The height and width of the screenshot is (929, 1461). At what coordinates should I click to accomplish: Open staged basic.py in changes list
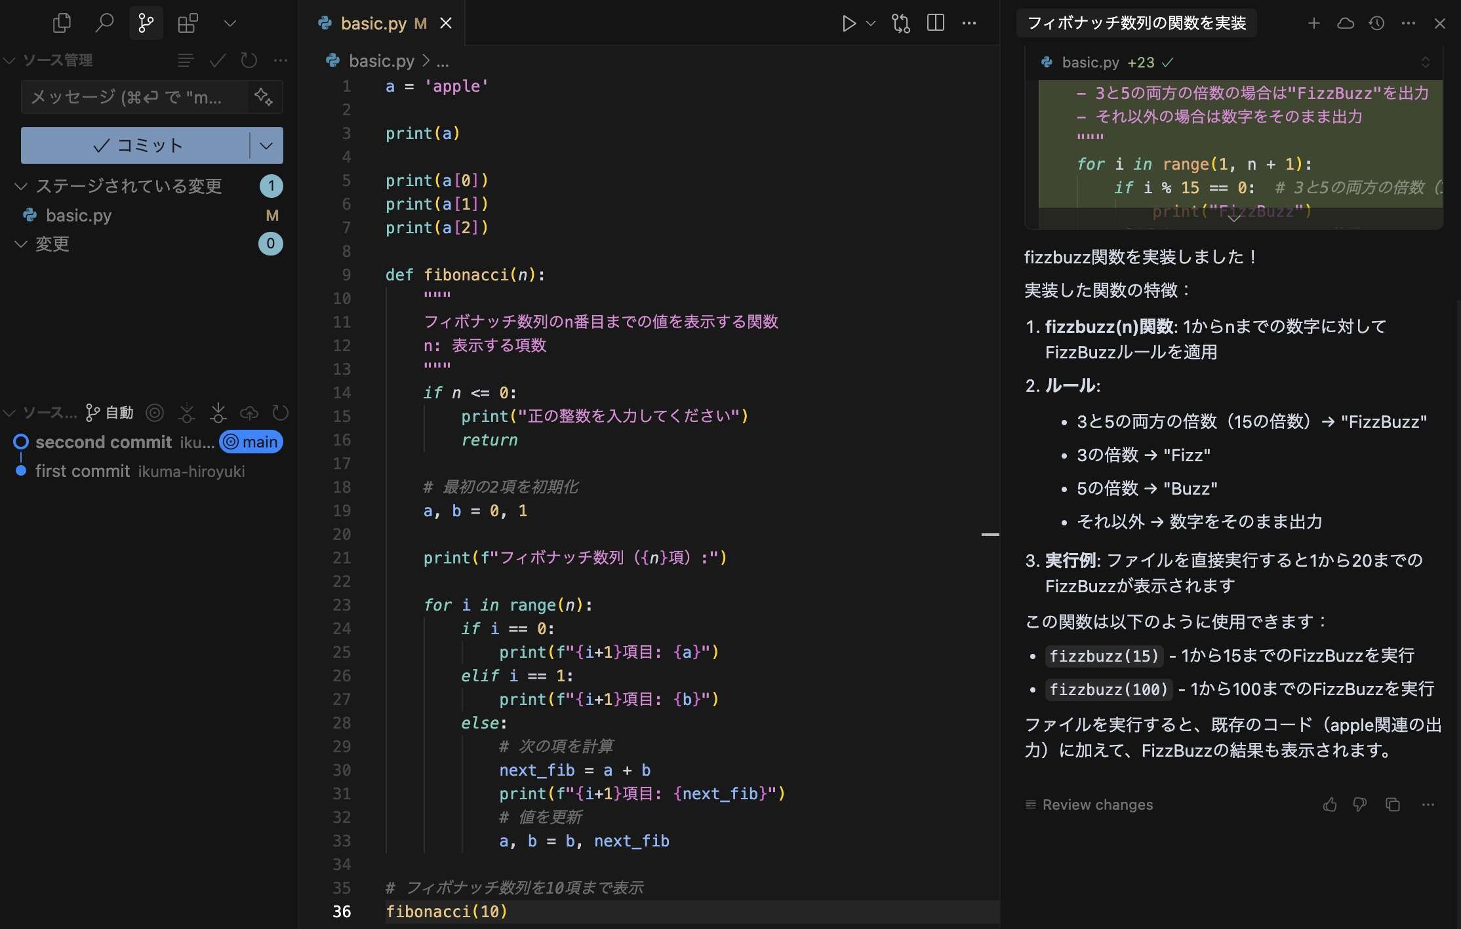79,215
